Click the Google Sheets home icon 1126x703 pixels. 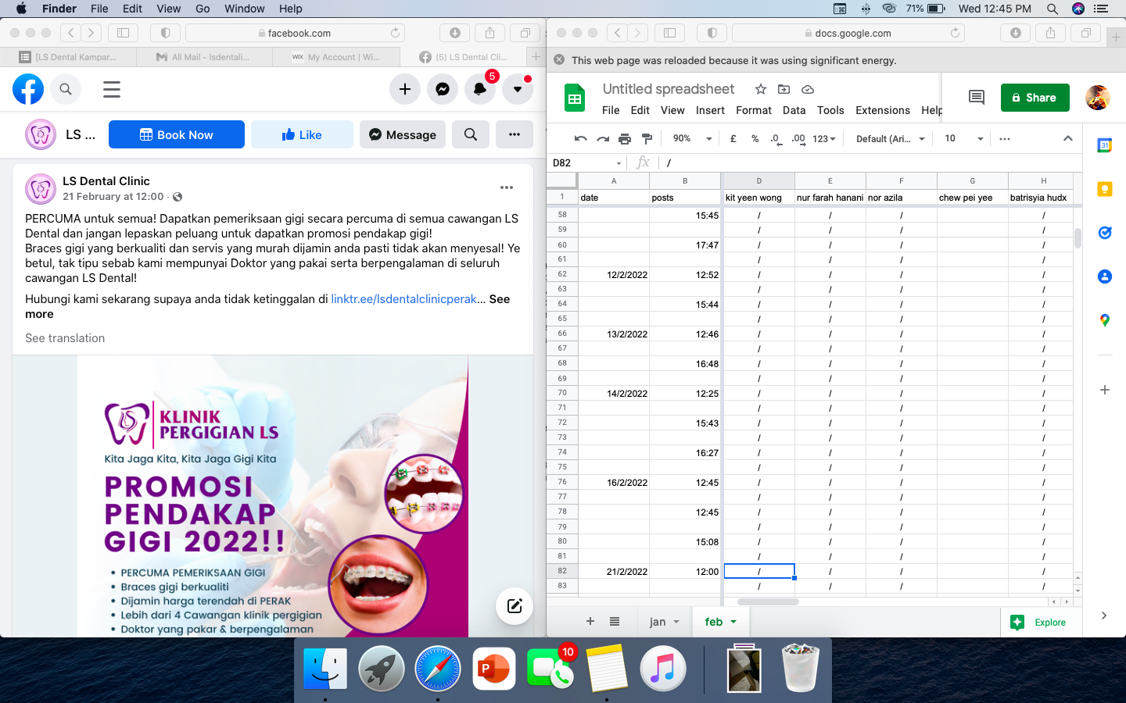click(x=575, y=98)
